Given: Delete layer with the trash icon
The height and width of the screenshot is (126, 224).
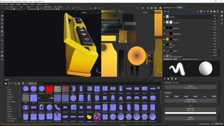Looking at the screenshot, I should pos(218,12).
